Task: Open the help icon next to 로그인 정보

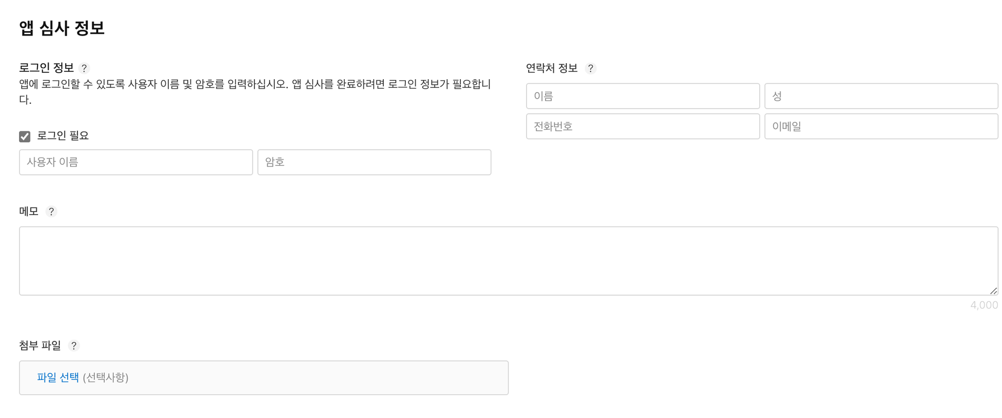Action: click(x=84, y=68)
